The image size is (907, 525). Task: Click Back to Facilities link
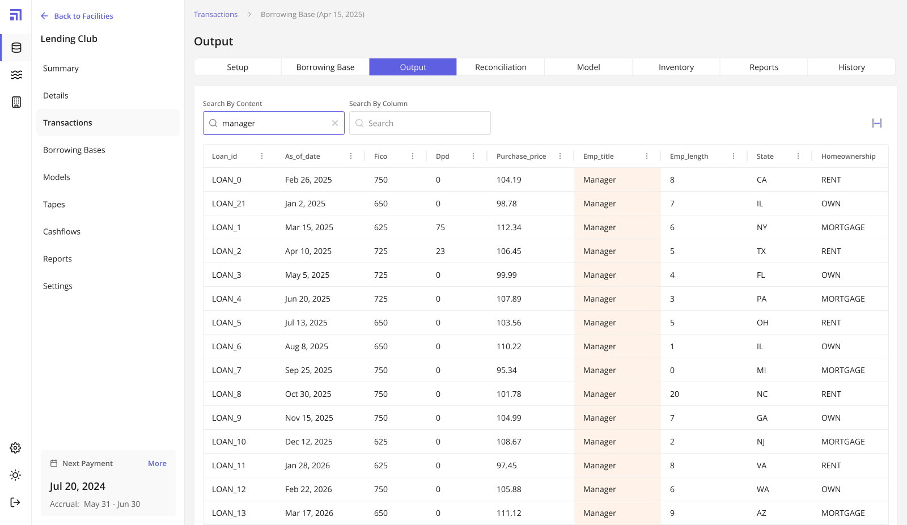click(77, 16)
